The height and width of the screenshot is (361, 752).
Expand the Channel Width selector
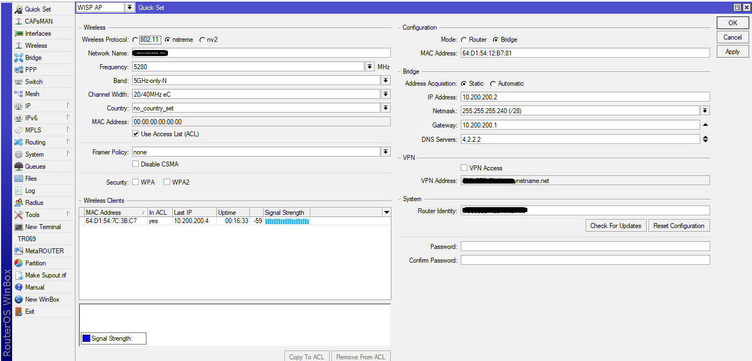tap(386, 94)
